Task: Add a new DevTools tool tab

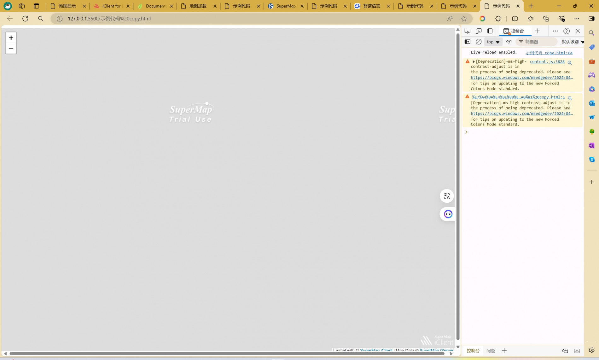Action: [537, 31]
